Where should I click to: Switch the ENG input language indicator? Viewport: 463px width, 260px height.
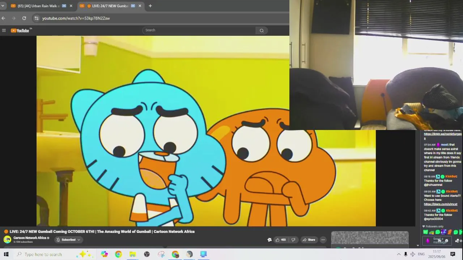pyautogui.click(x=421, y=254)
